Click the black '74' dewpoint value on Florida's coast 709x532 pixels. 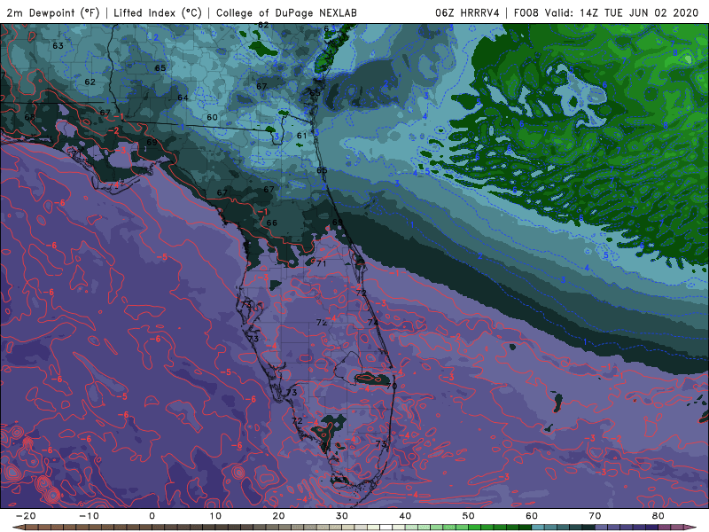[x=372, y=322]
